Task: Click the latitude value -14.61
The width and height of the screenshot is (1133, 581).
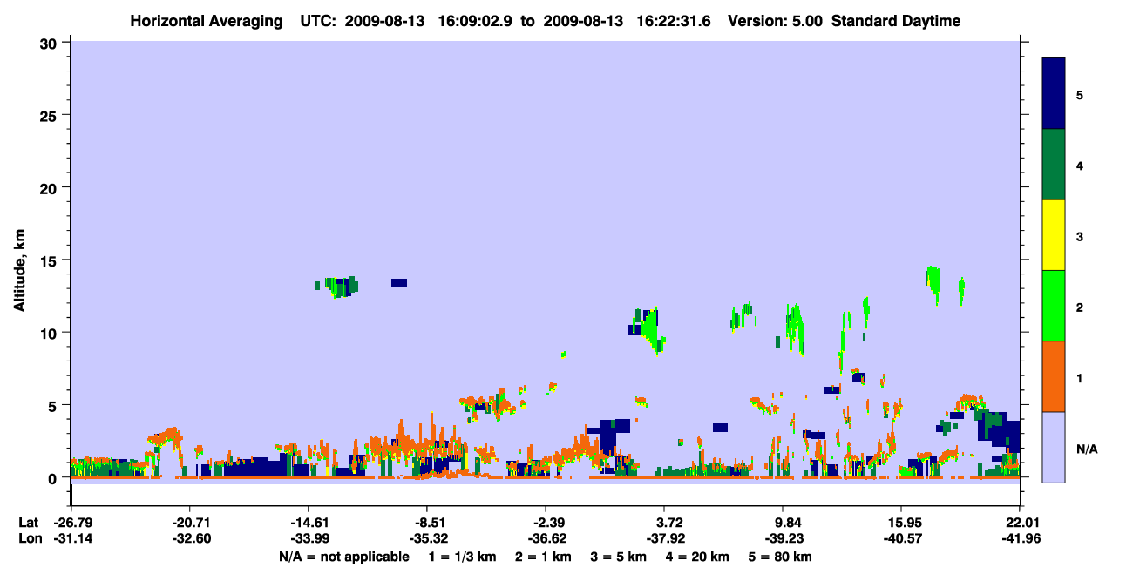Action: [x=308, y=523]
